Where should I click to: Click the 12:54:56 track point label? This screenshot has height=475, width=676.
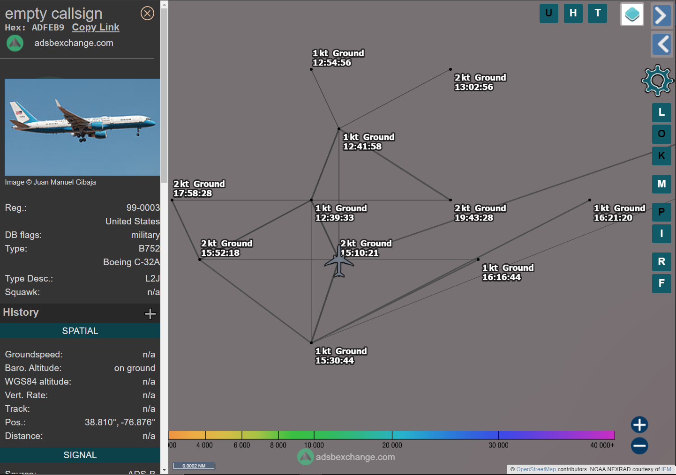338,58
